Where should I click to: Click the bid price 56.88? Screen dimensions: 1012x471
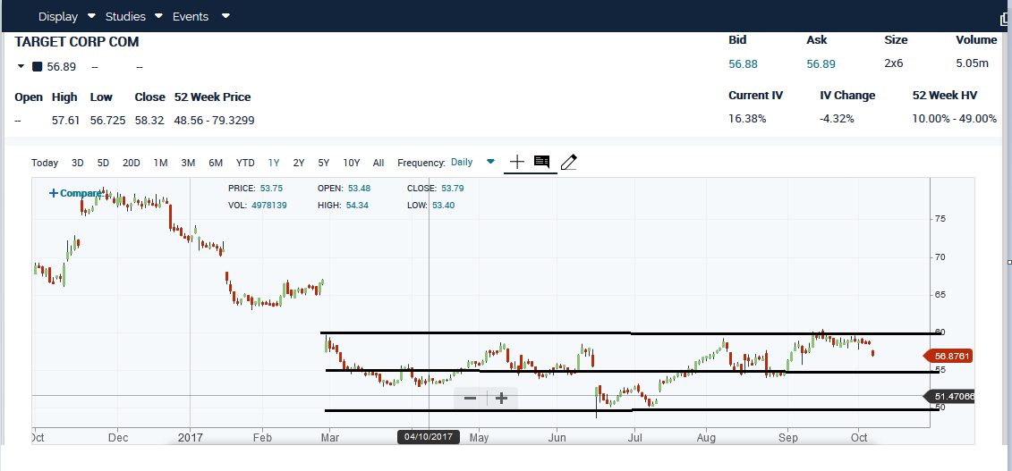point(743,63)
